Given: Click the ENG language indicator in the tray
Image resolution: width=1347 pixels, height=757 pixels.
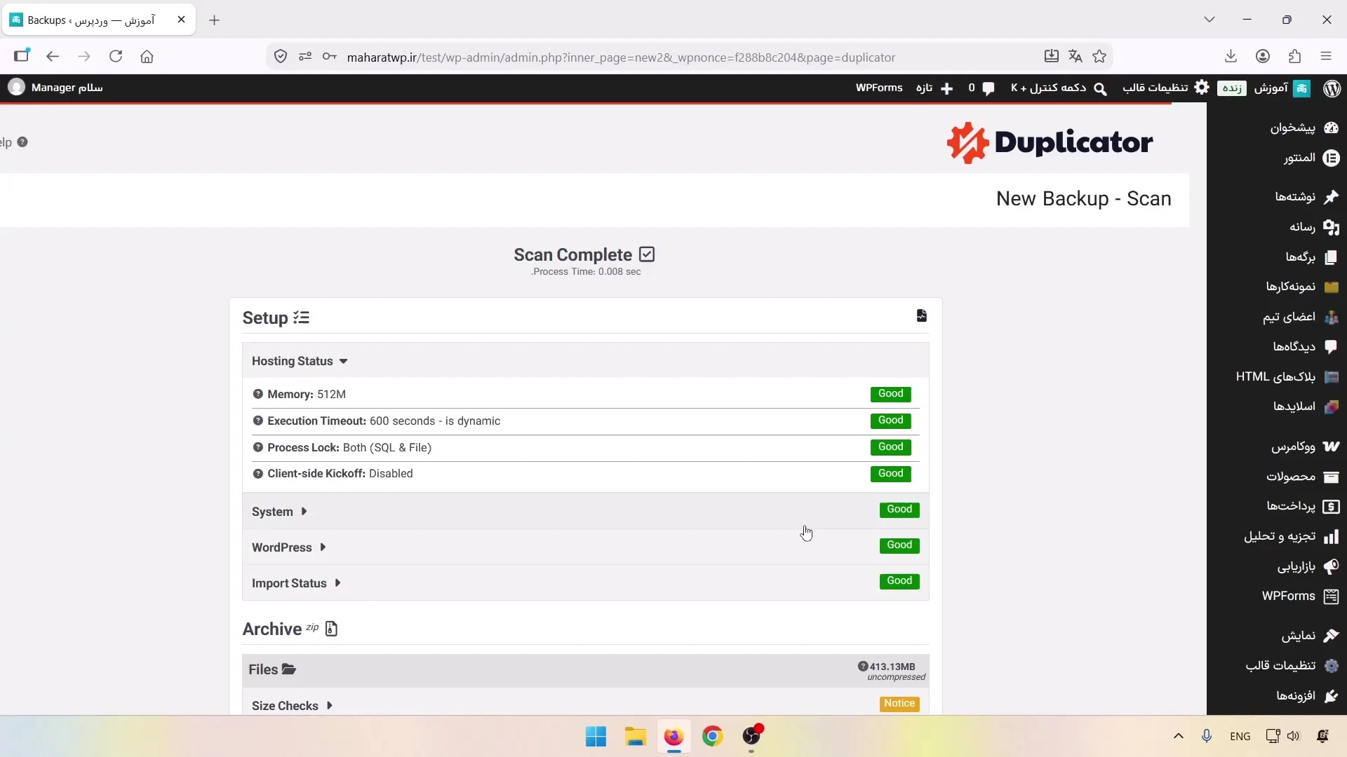Looking at the screenshot, I should tap(1240, 737).
